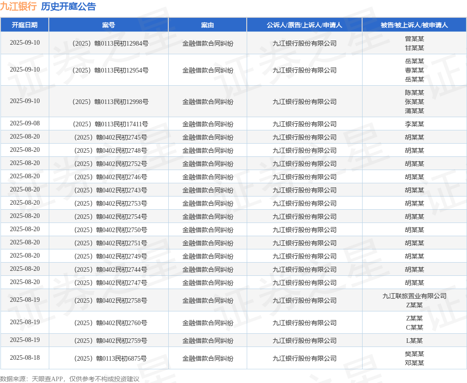
Task: Click defendant C某某
Action: pyautogui.click(x=414, y=328)
